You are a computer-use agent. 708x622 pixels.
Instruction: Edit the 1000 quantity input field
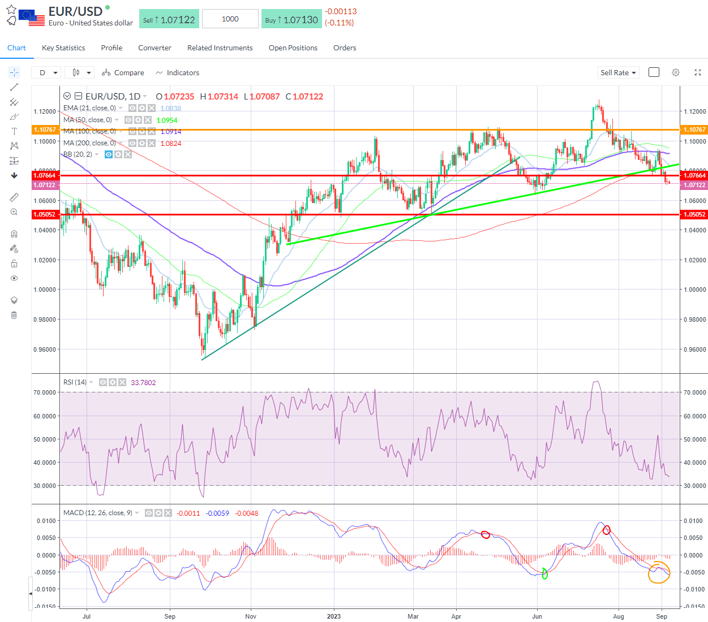pos(230,18)
